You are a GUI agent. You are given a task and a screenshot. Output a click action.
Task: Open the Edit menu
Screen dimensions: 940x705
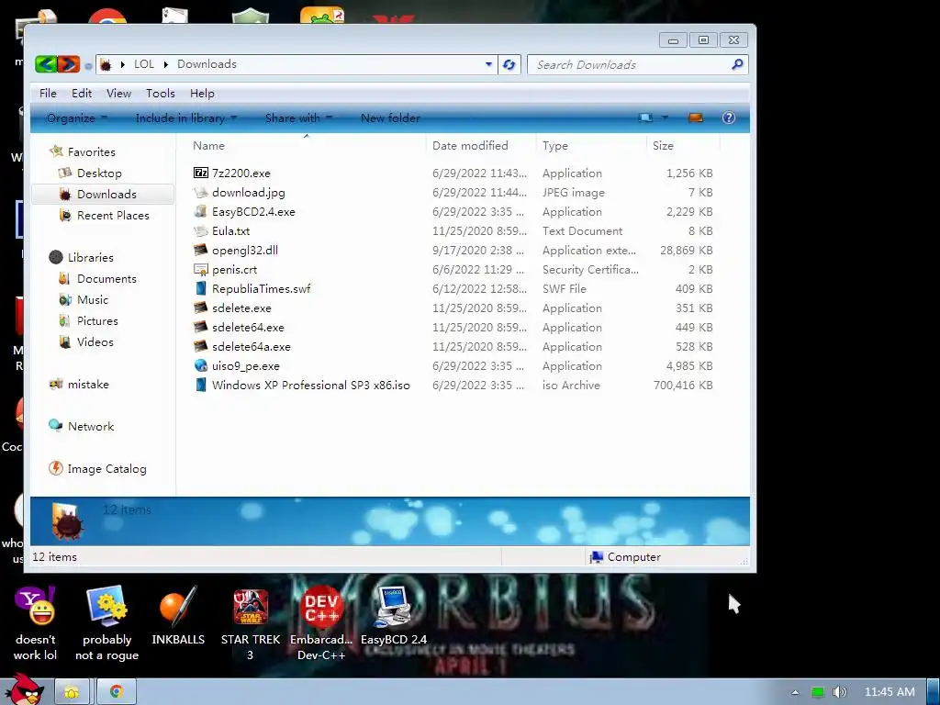point(82,93)
